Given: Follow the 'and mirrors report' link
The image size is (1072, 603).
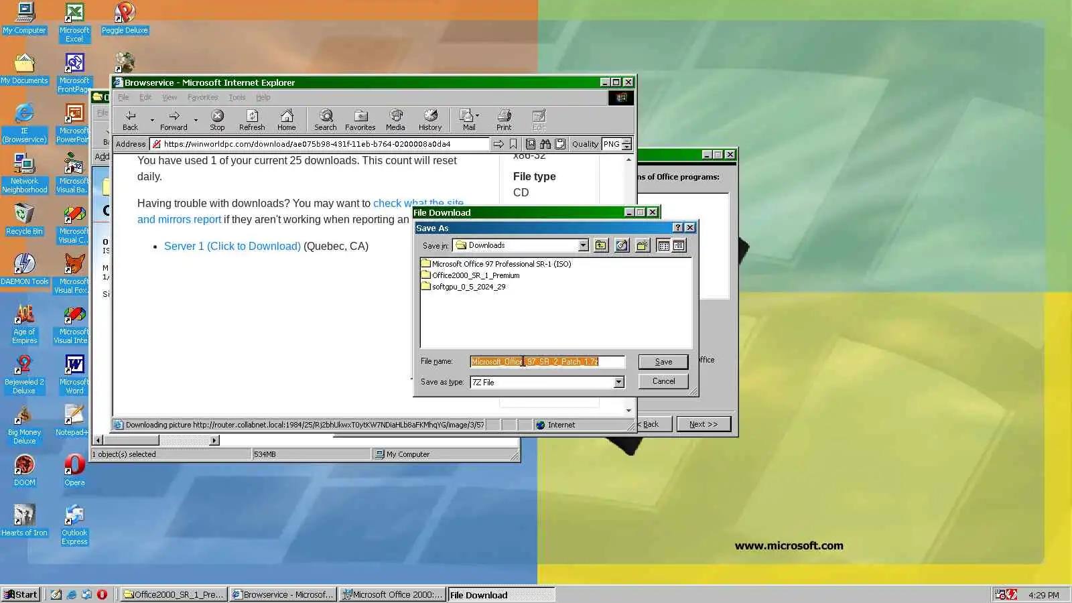Looking at the screenshot, I should click(179, 219).
